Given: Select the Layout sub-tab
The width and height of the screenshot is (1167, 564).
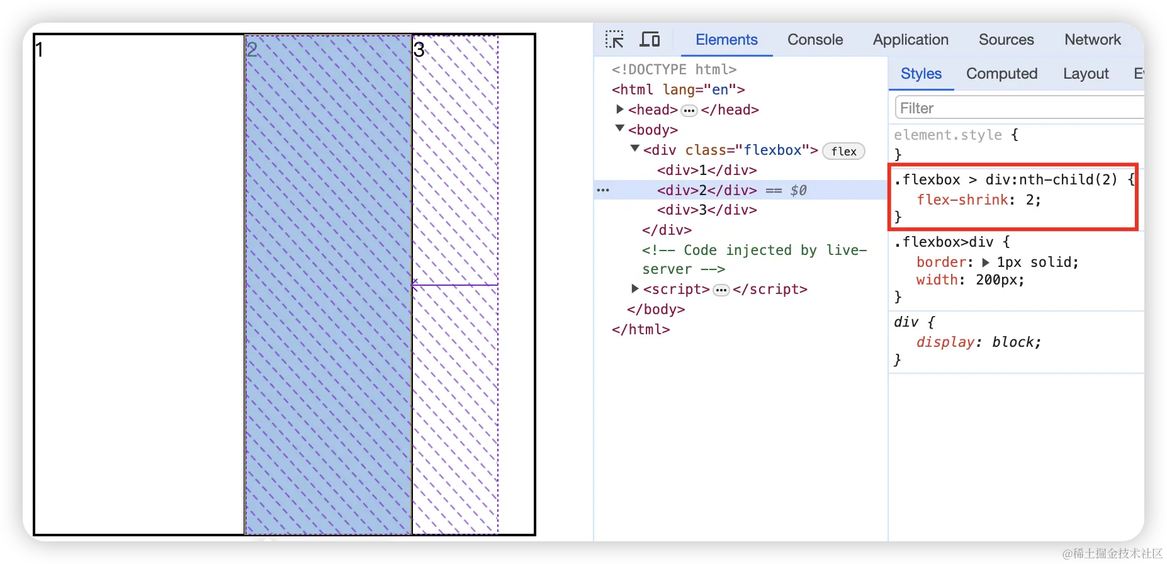Looking at the screenshot, I should (x=1086, y=74).
